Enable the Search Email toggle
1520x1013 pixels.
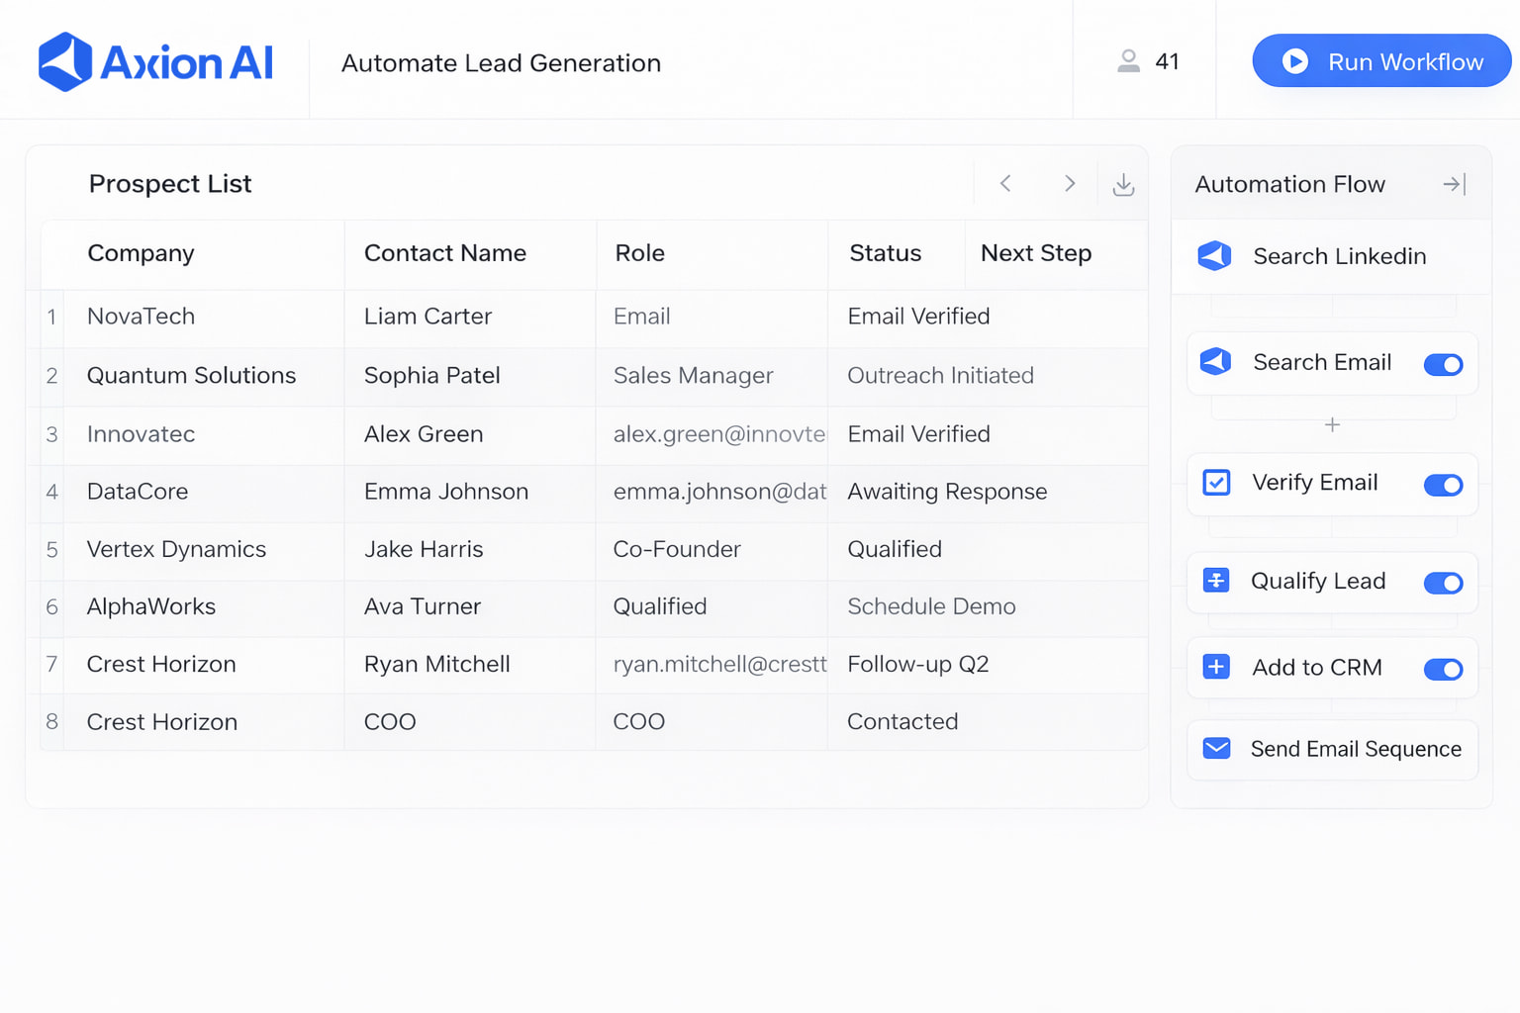(1443, 364)
